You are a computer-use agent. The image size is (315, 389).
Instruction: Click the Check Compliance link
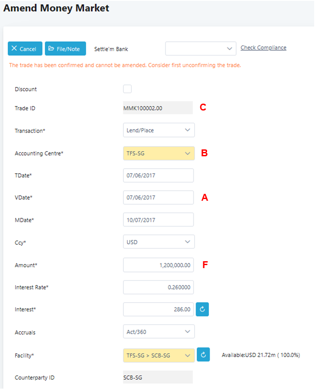coord(263,47)
